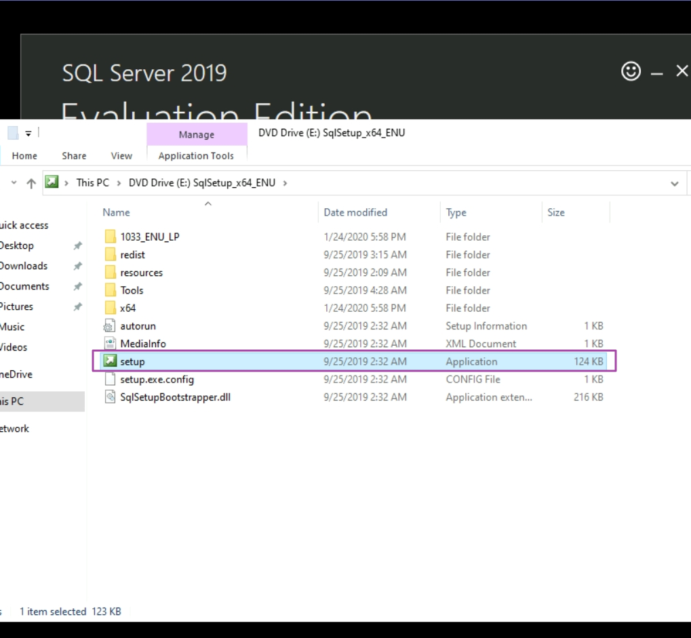Image resolution: width=691 pixels, height=638 pixels.
Task: Click the Tools folder icon
Action: point(110,290)
